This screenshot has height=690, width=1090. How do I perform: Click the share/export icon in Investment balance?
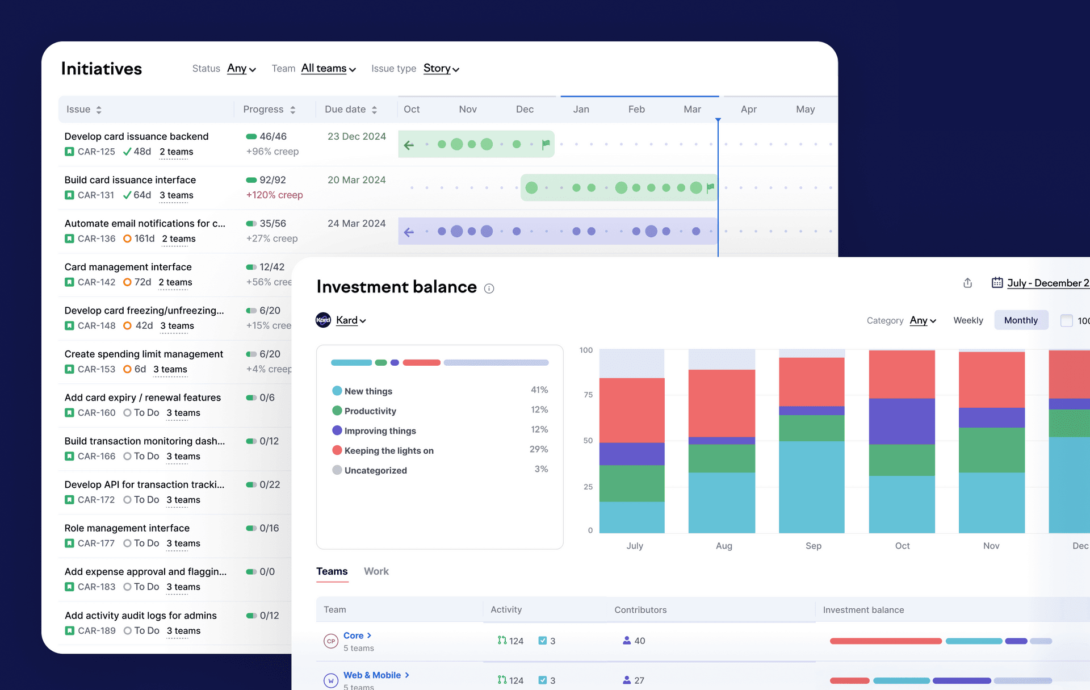pos(967,283)
